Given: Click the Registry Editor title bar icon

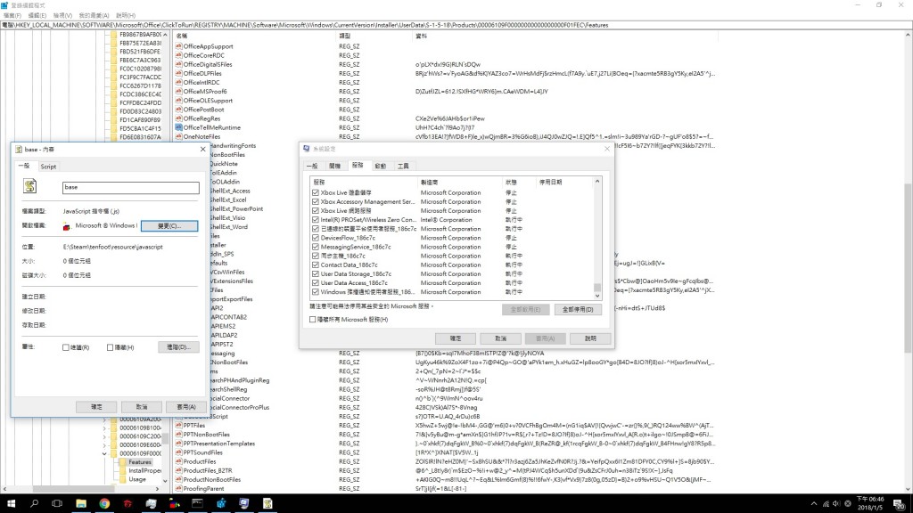Looking at the screenshot, I should coord(4,5).
